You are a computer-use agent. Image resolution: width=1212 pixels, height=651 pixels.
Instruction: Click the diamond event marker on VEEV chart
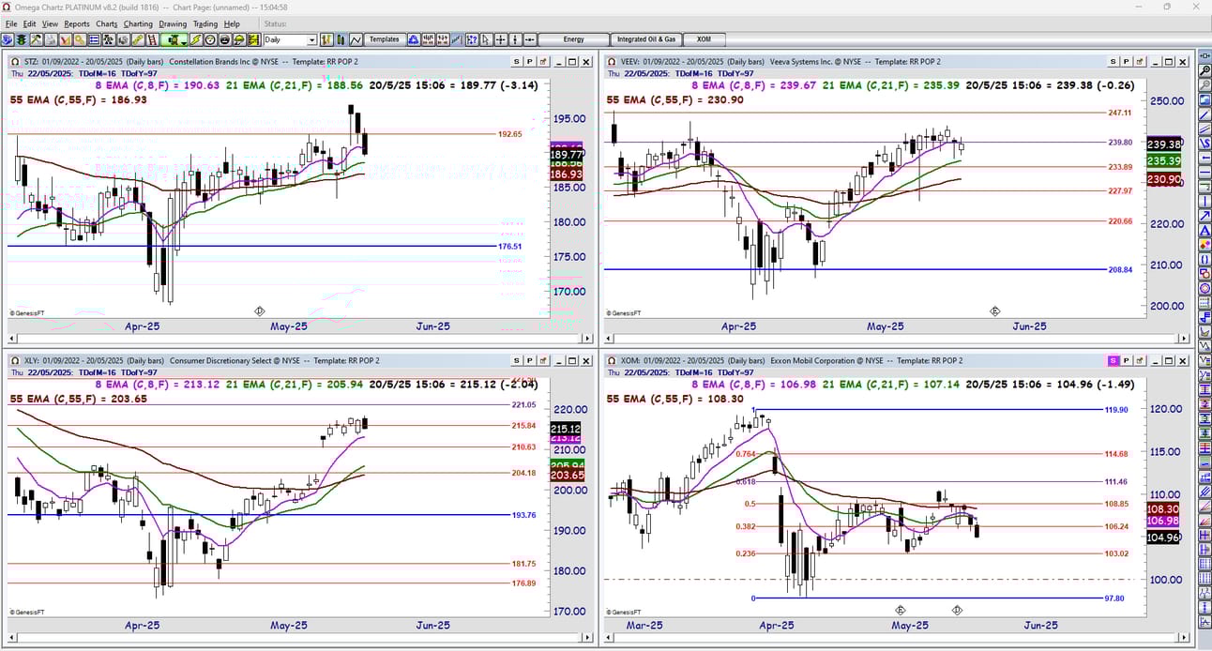[995, 310]
